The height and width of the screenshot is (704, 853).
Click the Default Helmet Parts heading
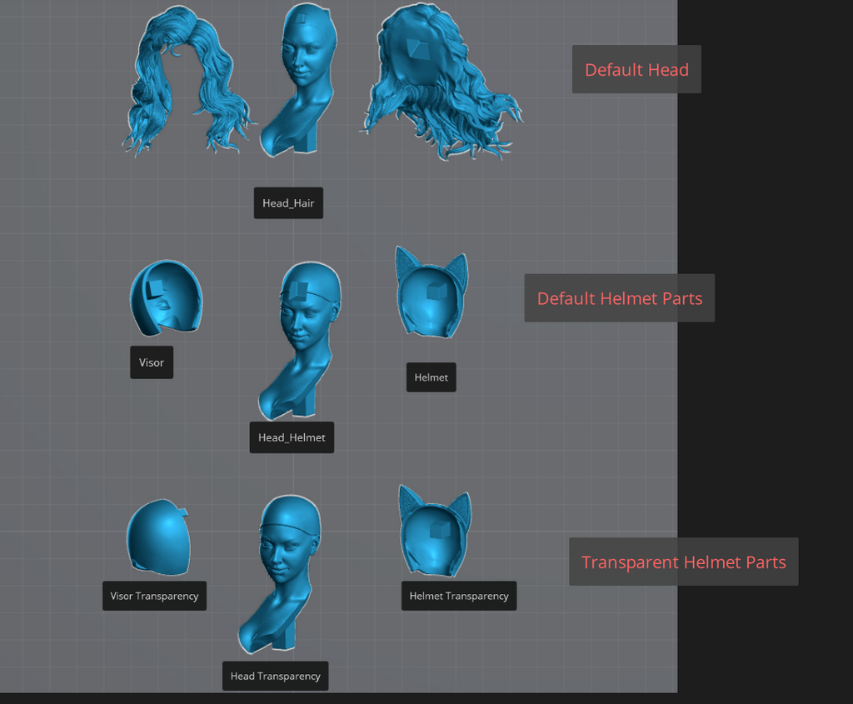click(620, 298)
